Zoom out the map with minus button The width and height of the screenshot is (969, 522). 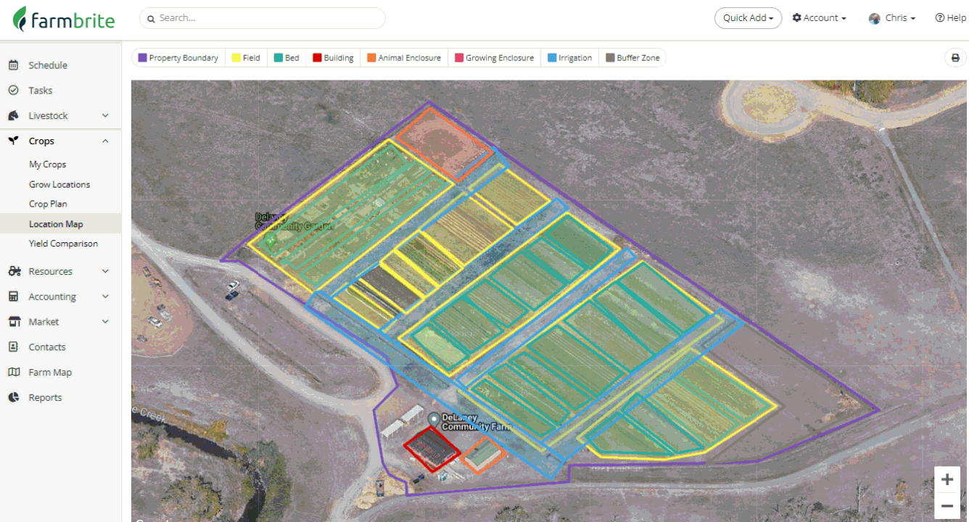[947, 505]
